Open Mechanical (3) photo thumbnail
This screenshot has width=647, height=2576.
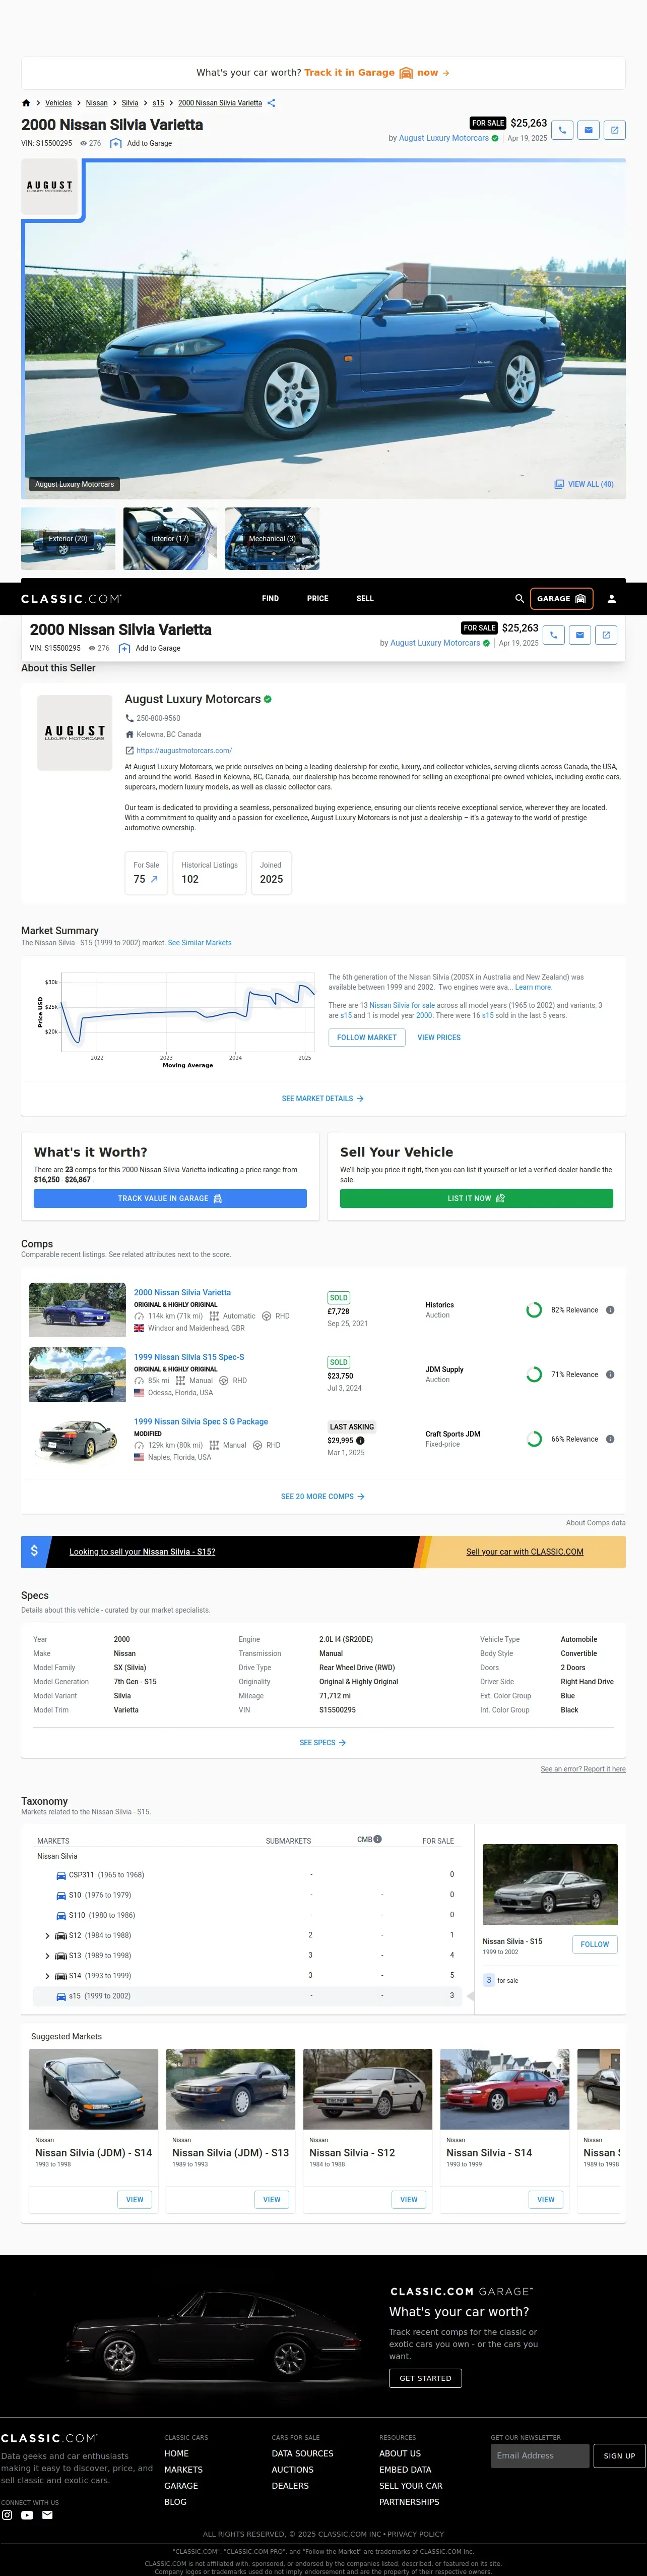[273, 538]
